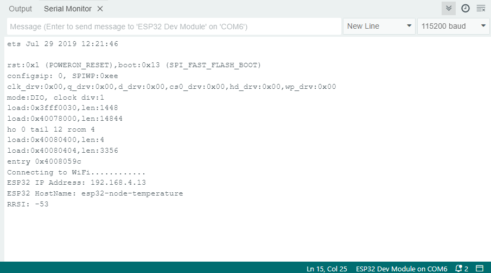Image resolution: width=491 pixels, height=273 pixels.
Task: Click the ESP32 IP Address output line
Action: click(76, 183)
